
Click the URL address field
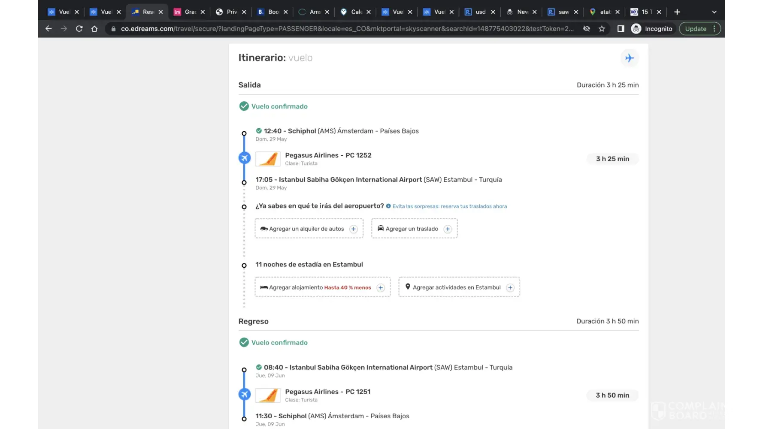tap(343, 29)
